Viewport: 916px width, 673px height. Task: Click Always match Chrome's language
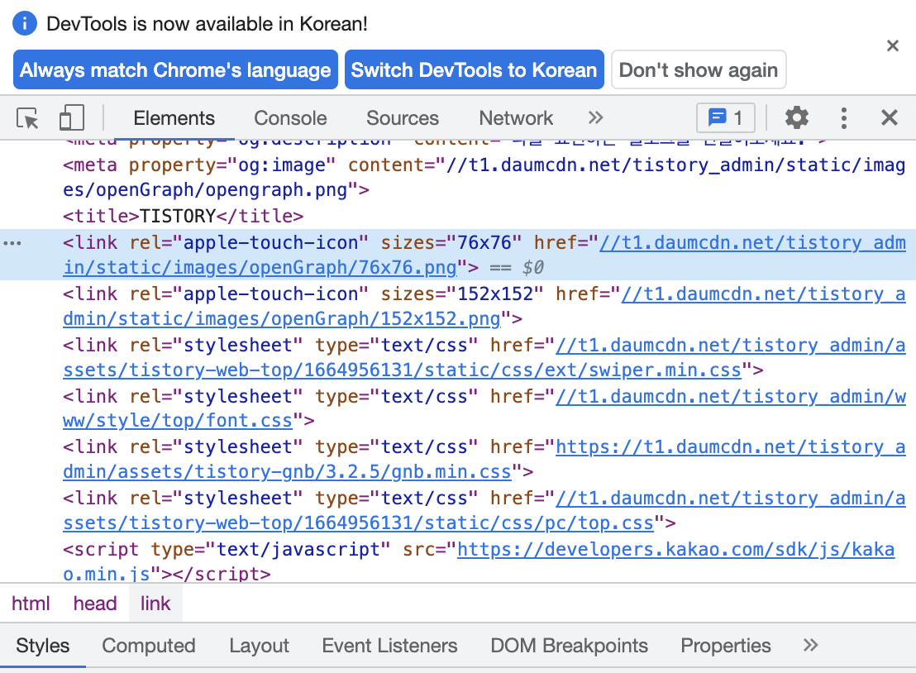pyautogui.click(x=175, y=69)
